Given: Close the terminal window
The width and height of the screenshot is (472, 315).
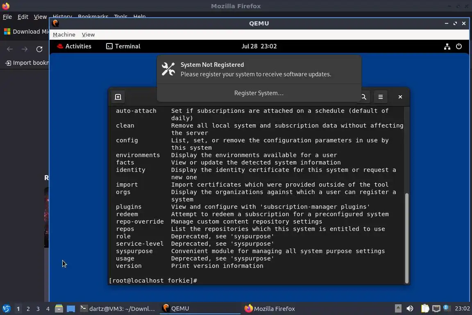Looking at the screenshot, I should (400, 97).
